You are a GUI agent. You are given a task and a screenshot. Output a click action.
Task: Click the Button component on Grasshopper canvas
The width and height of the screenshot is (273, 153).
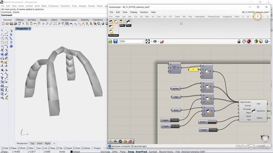[208, 122]
